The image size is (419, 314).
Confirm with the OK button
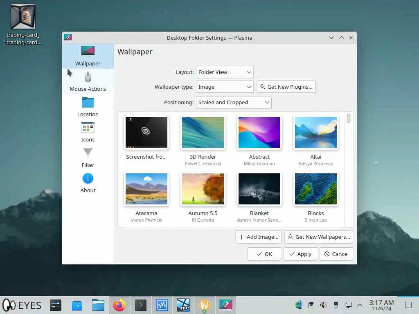[x=264, y=254]
